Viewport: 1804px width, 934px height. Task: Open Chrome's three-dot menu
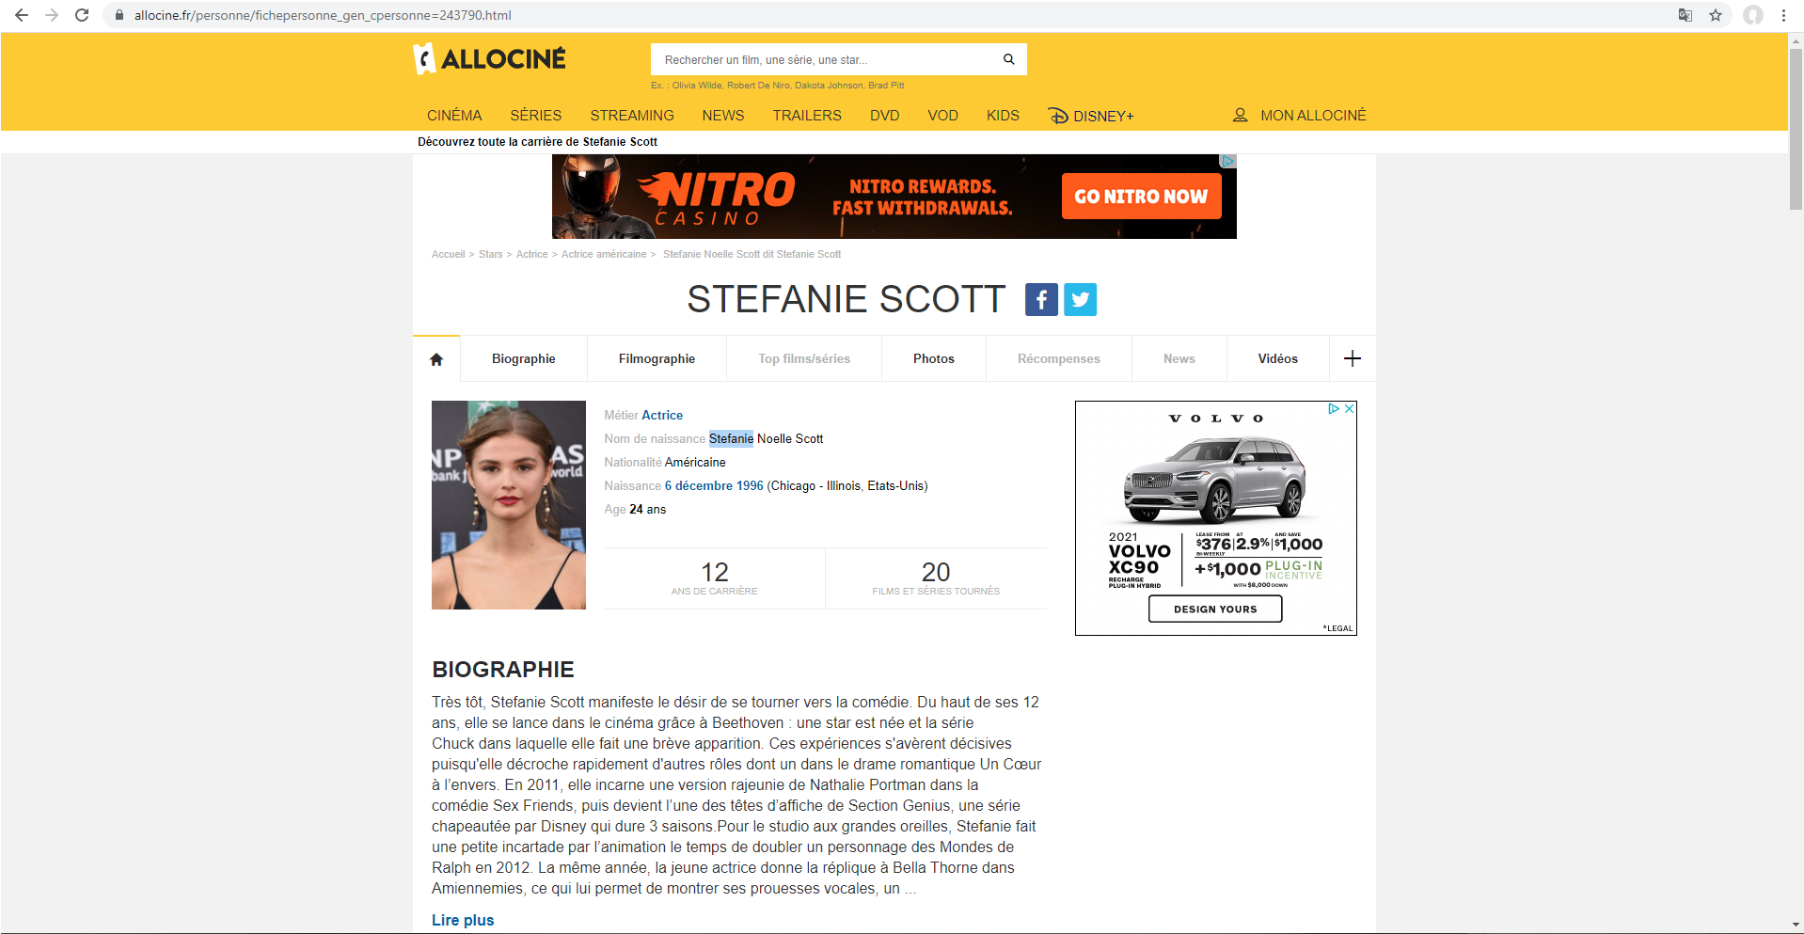pos(1783,15)
